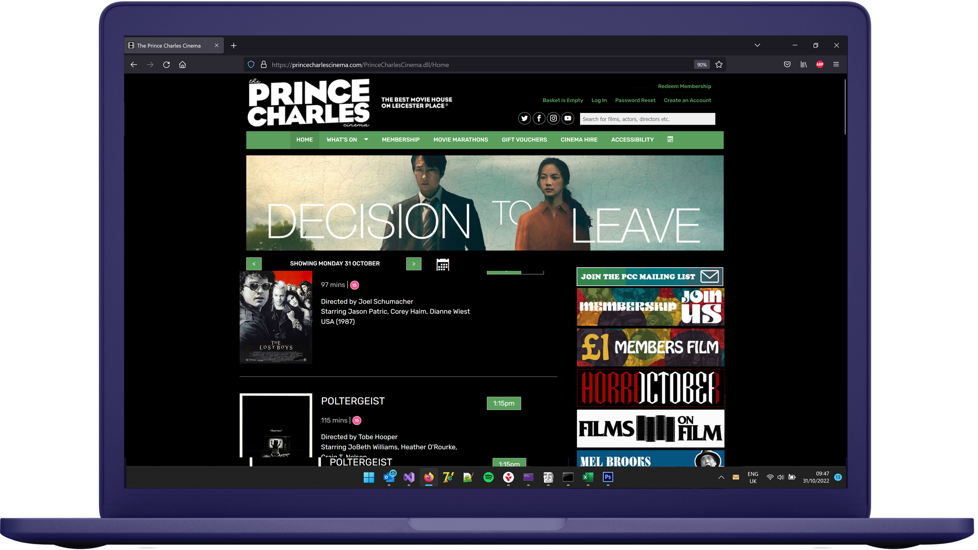Click Create an Account link in header

point(687,100)
